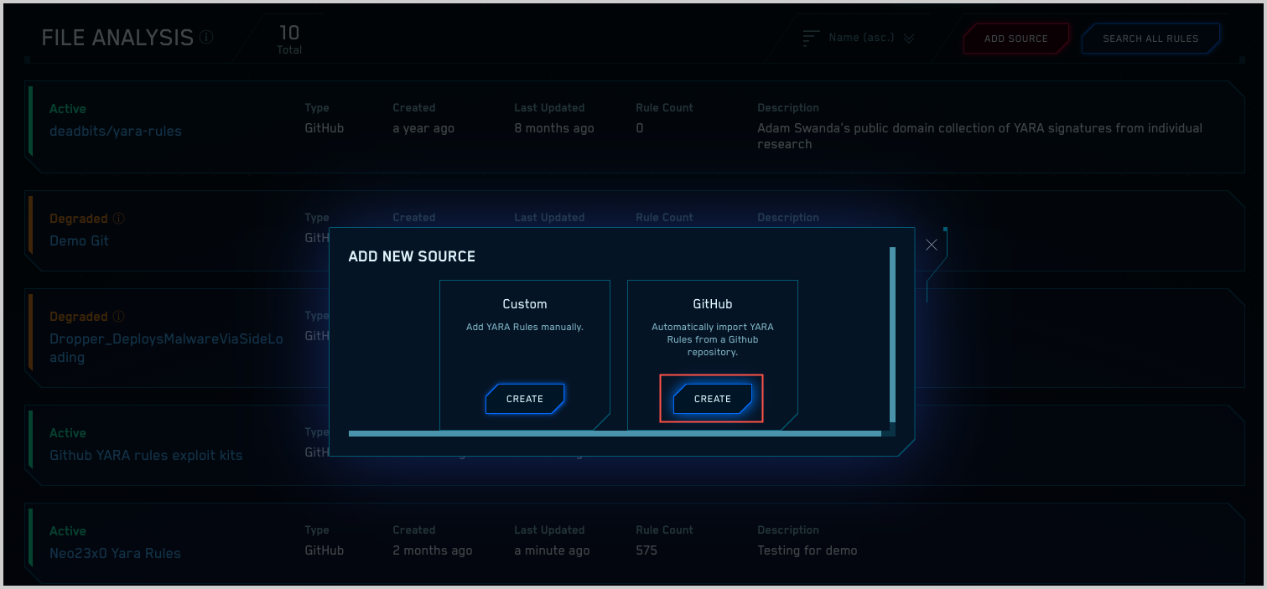Select the GitHub source card title
The width and height of the screenshot is (1267, 589).
pyautogui.click(x=712, y=304)
